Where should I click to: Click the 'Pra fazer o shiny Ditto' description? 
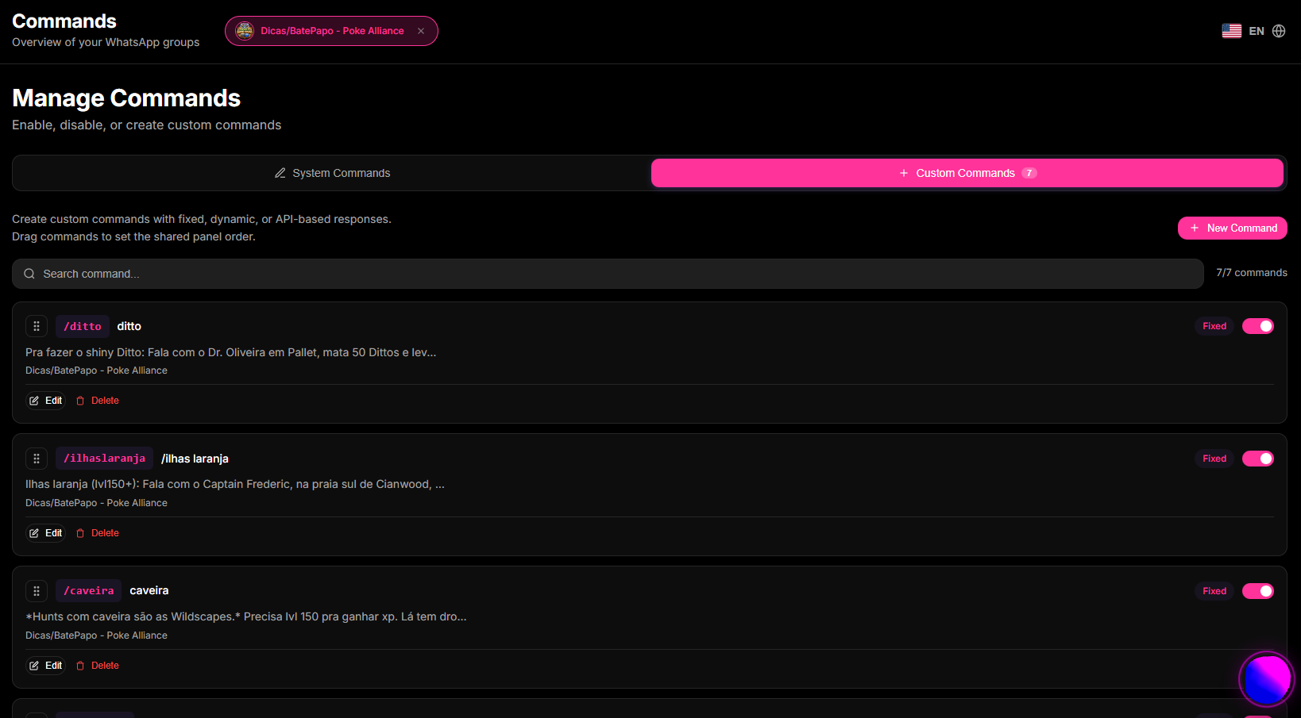click(231, 352)
